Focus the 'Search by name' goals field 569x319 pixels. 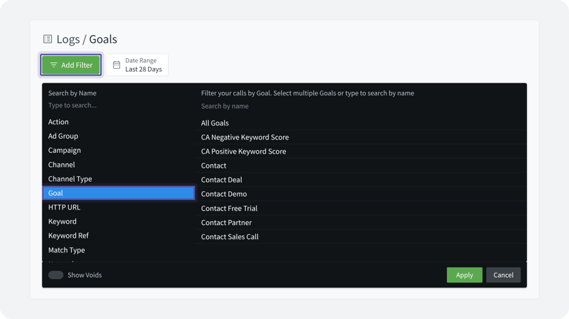coord(361,106)
